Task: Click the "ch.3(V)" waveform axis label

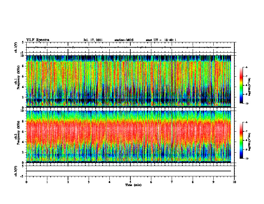Action: 16,171
